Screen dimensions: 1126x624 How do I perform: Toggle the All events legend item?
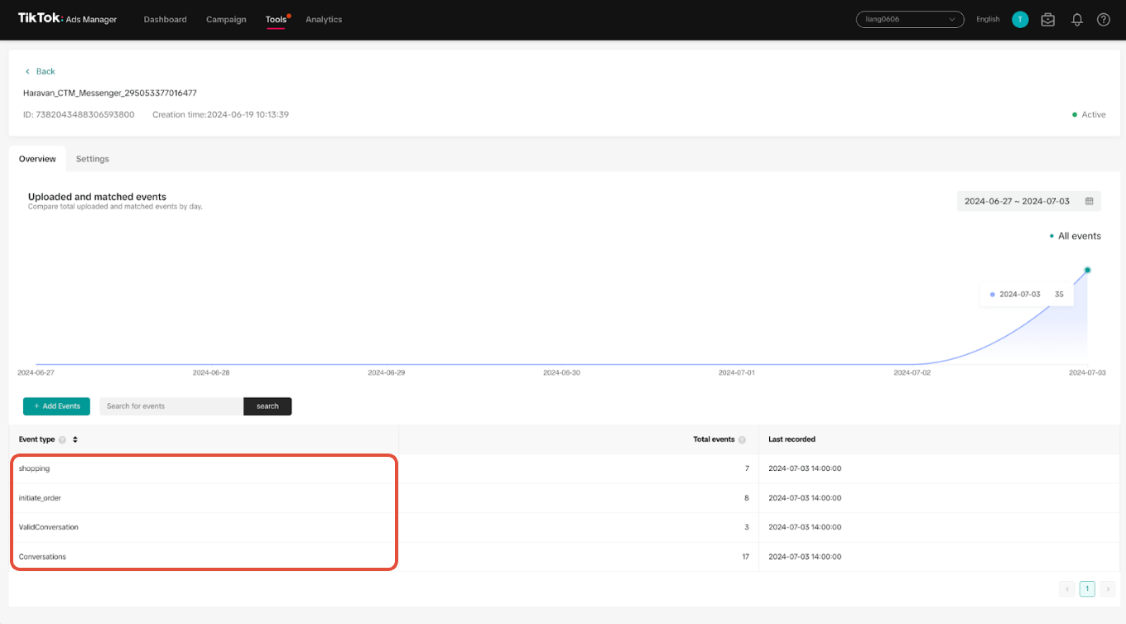click(x=1075, y=236)
